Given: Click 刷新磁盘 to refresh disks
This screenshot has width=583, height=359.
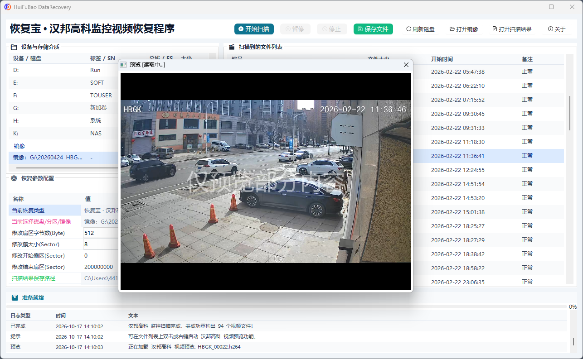Looking at the screenshot, I should 420,29.
